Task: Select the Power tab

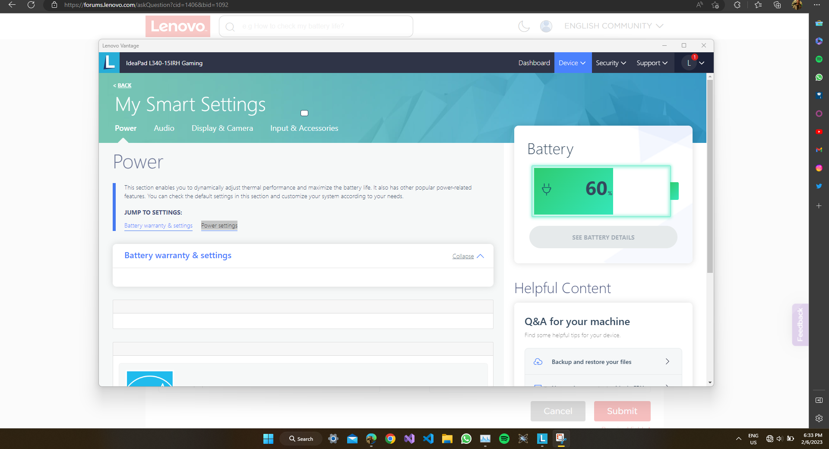Action: coord(126,128)
